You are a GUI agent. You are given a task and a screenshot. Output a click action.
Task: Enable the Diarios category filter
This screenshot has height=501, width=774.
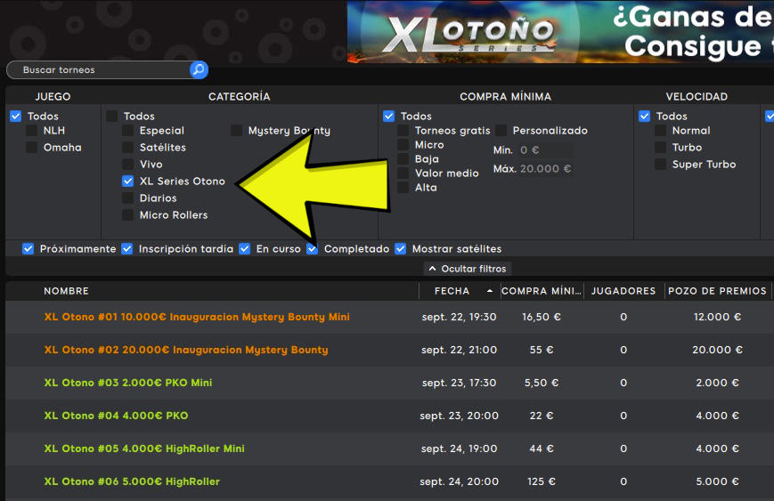[128, 198]
